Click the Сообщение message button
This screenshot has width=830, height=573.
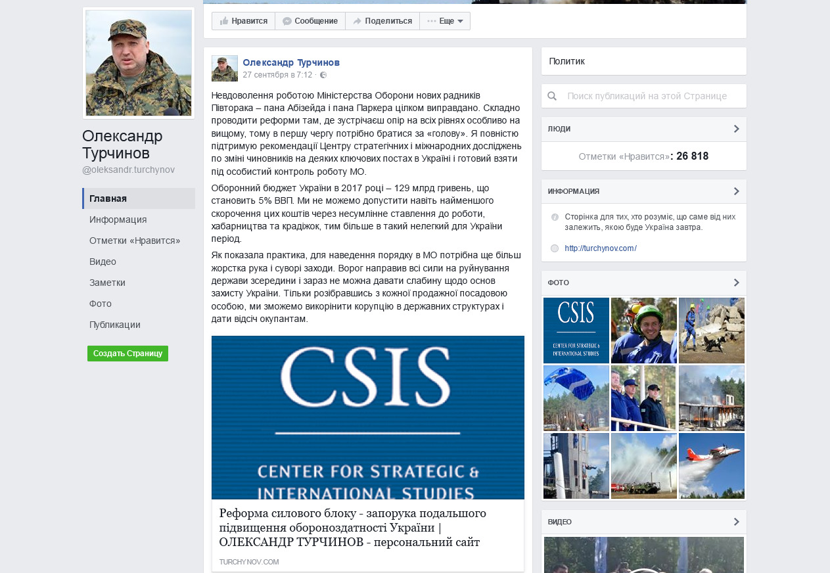(x=310, y=21)
